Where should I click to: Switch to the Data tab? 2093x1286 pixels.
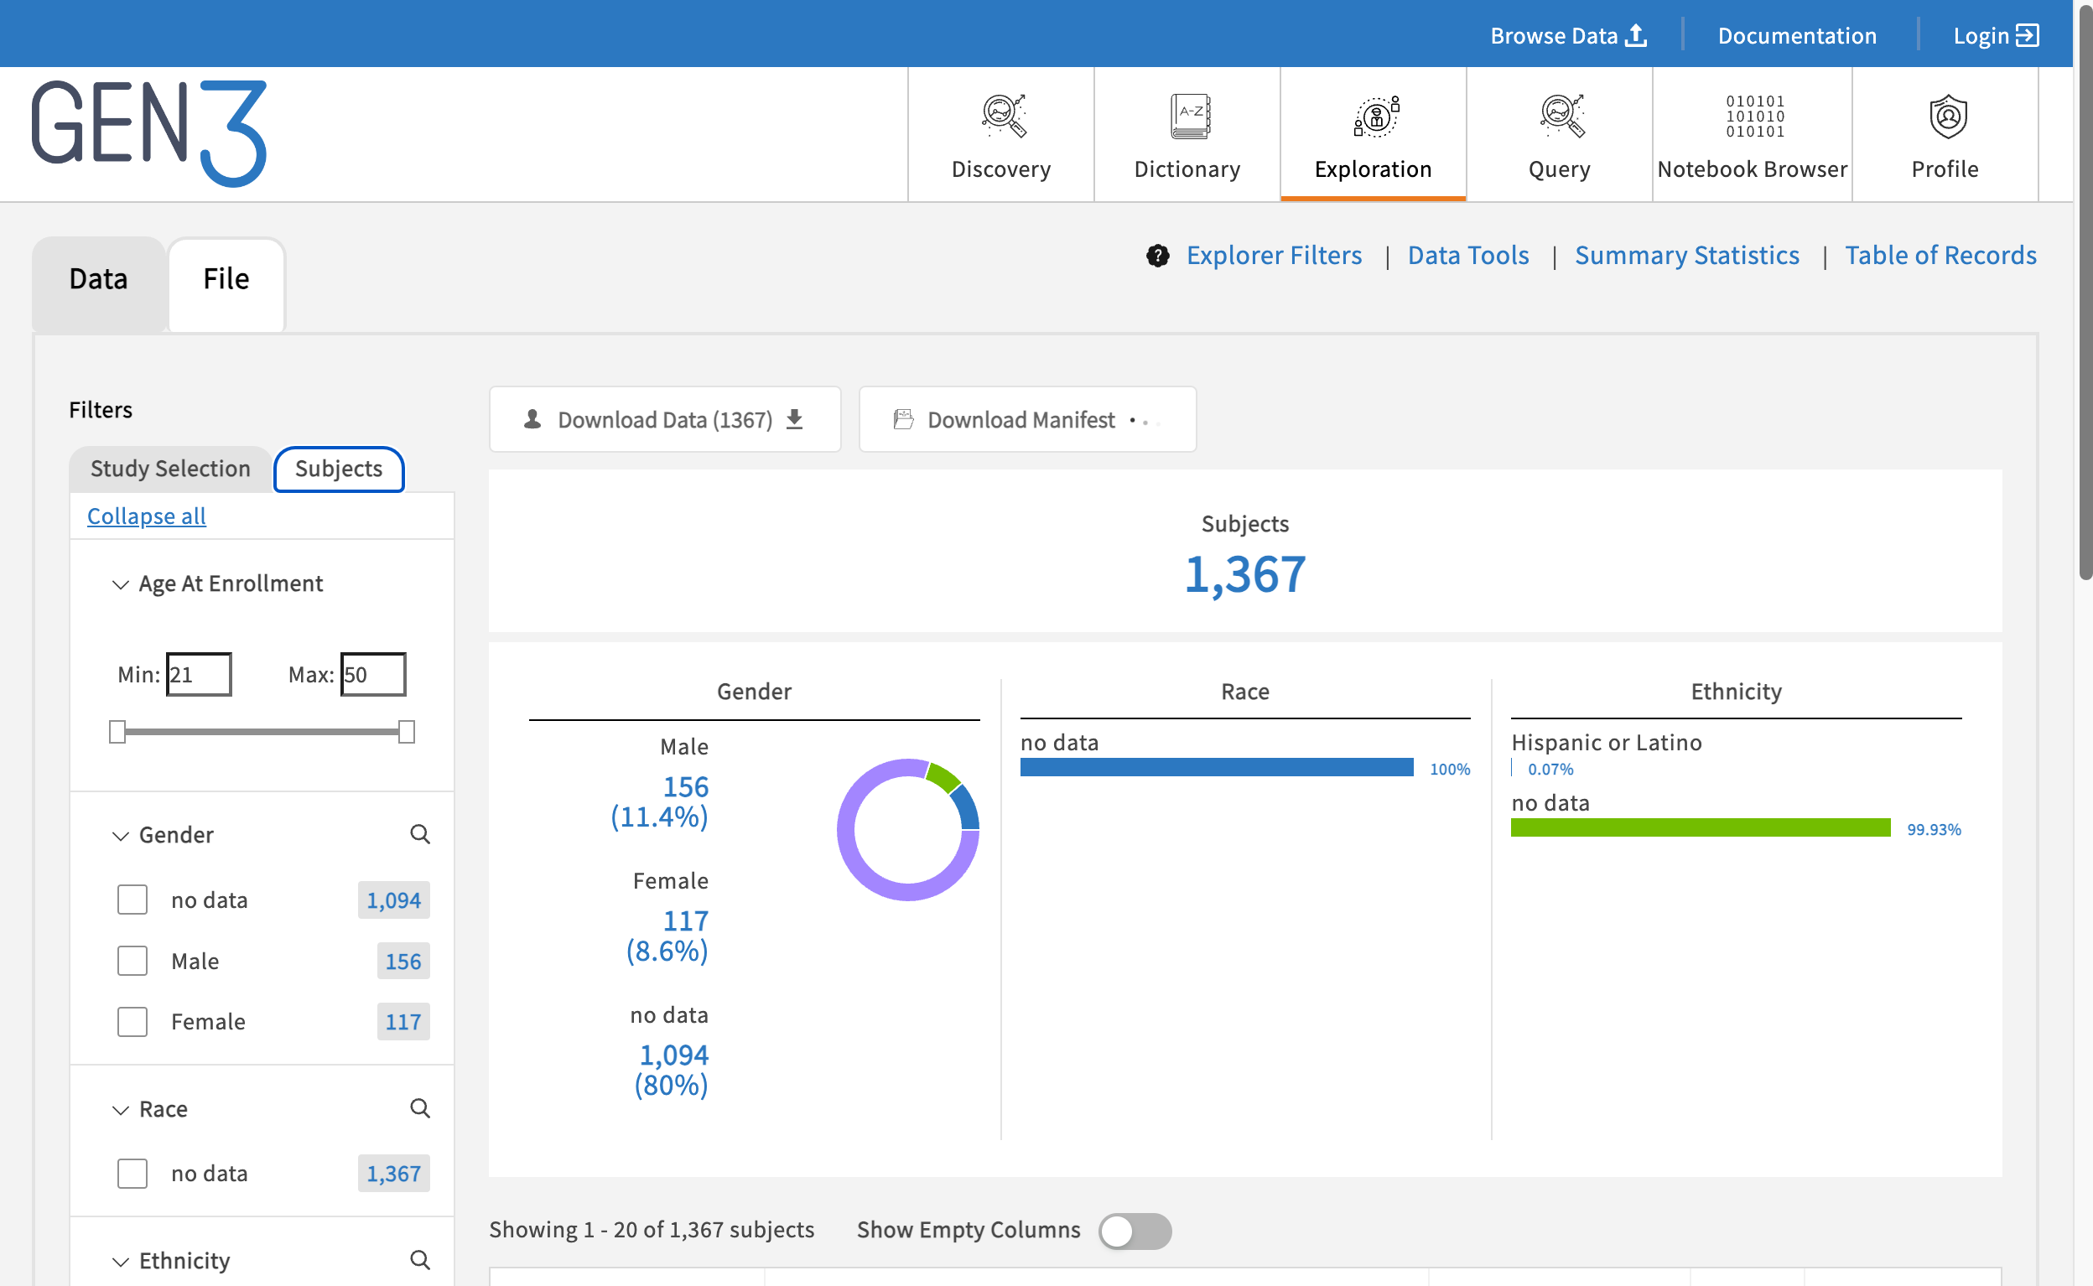[x=99, y=284]
